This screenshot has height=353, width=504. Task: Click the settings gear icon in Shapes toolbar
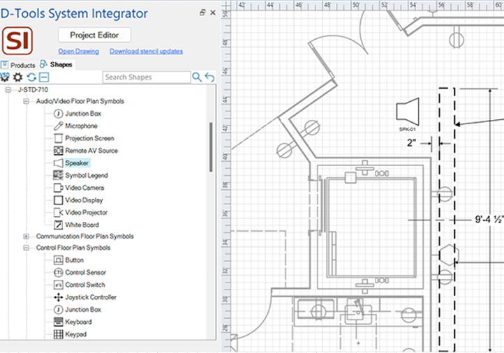coord(18,77)
